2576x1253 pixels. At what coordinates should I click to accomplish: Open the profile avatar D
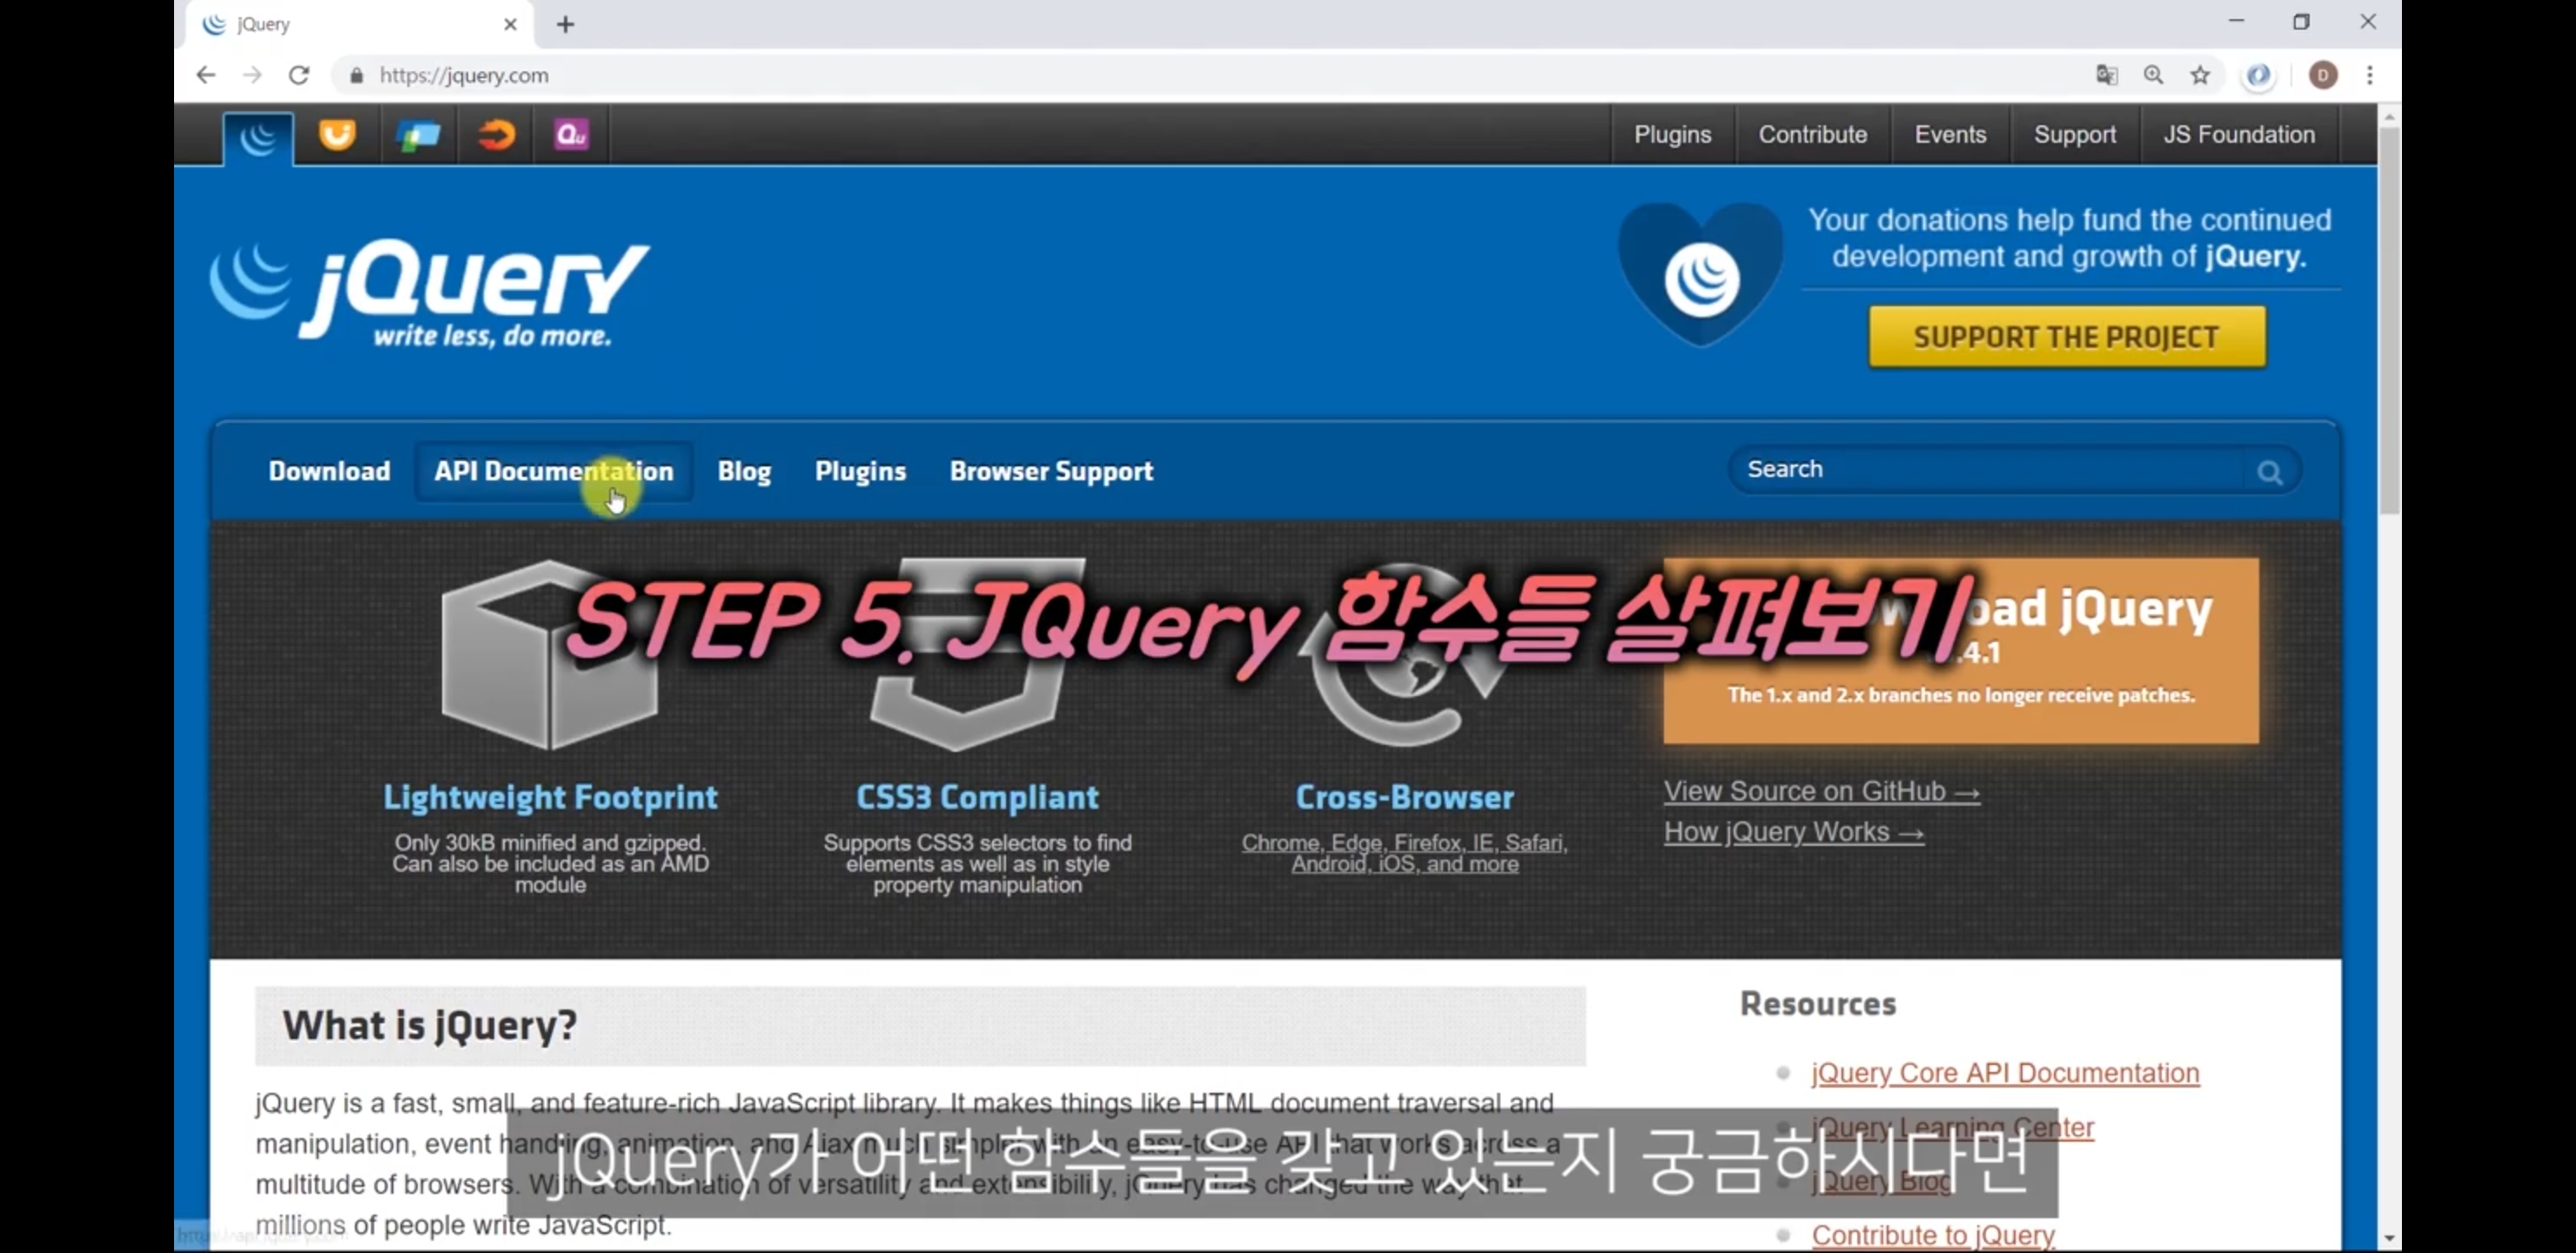[2323, 75]
